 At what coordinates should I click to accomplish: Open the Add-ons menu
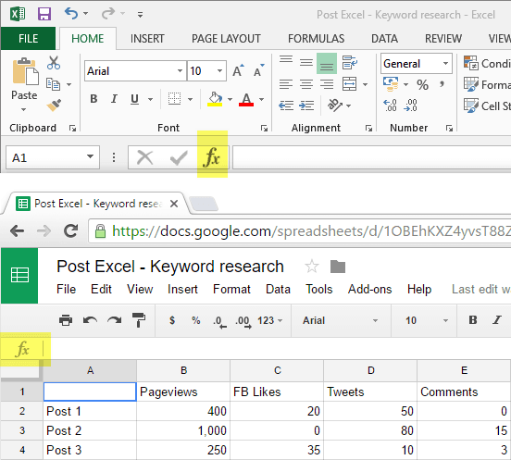click(x=370, y=289)
